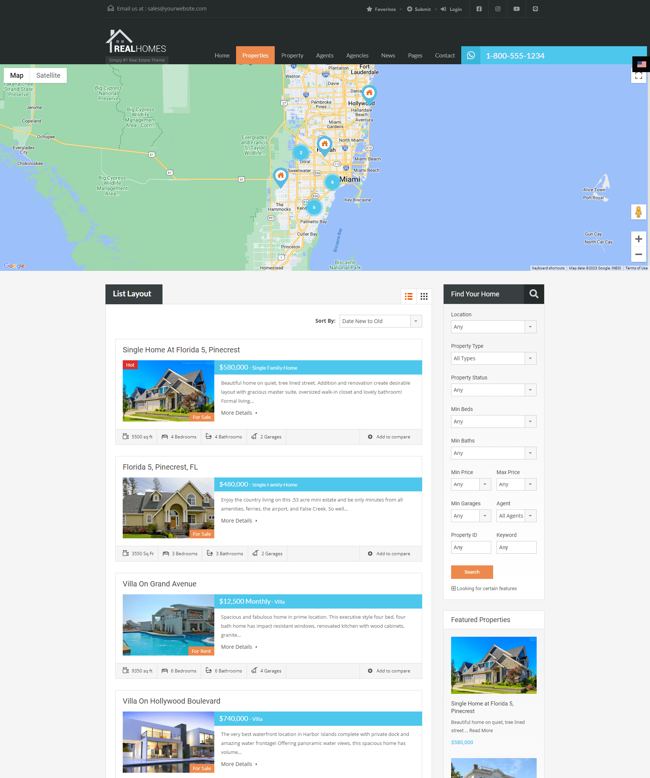The image size is (650, 778).
Task: Select the Street View pegman
Action: tap(638, 212)
